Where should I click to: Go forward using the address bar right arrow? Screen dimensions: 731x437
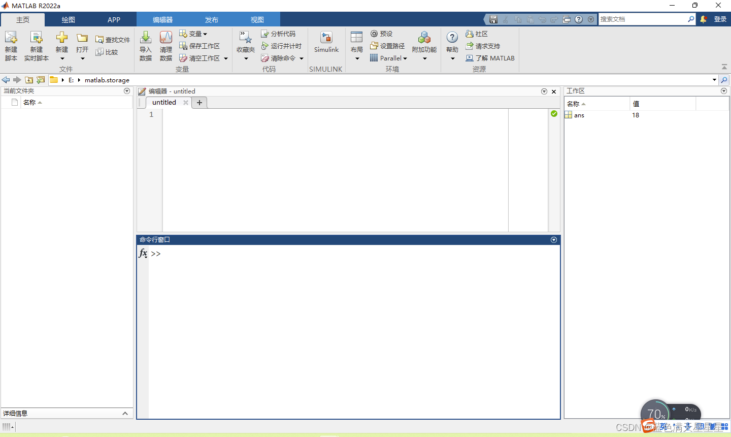point(17,80)
